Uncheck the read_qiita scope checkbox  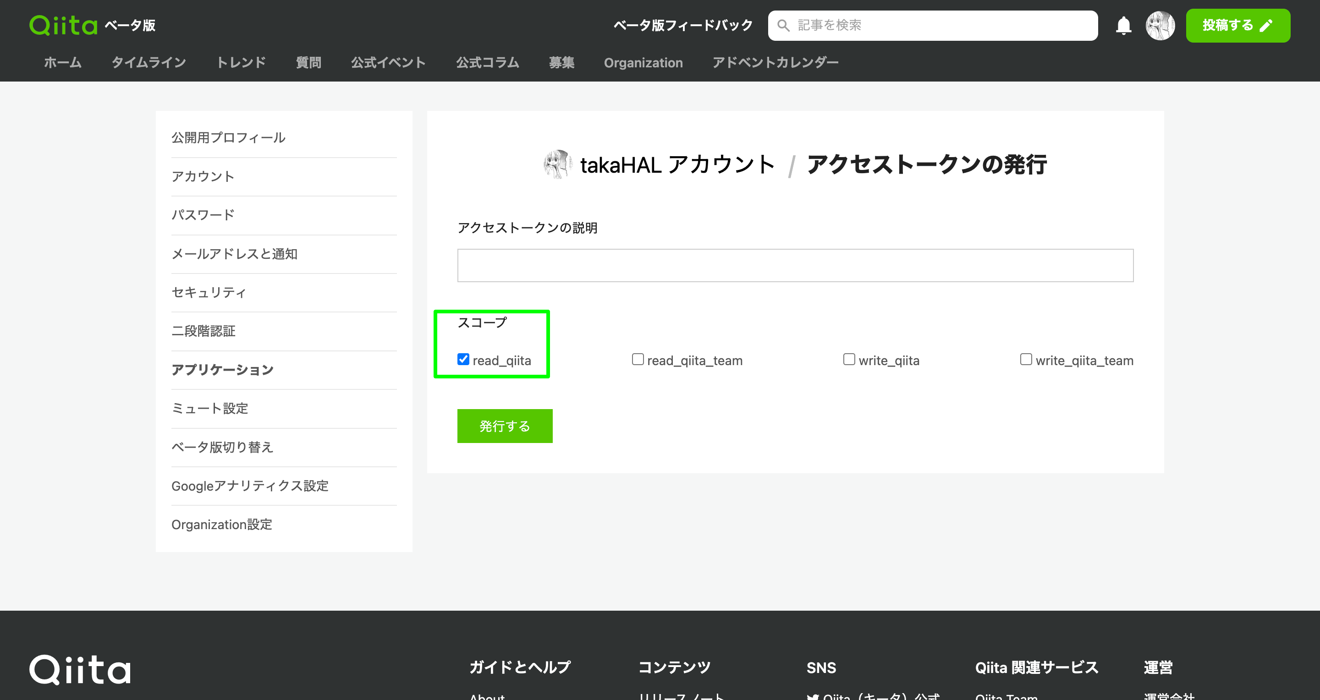(463, 360)
